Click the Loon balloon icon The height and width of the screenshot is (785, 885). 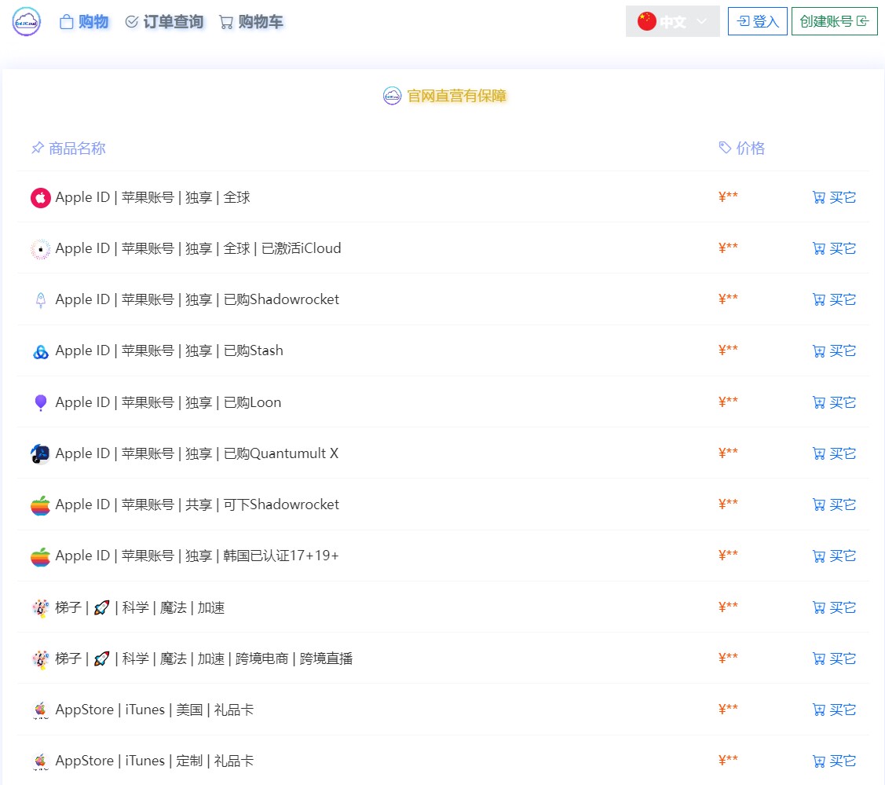tap(41, 402)
